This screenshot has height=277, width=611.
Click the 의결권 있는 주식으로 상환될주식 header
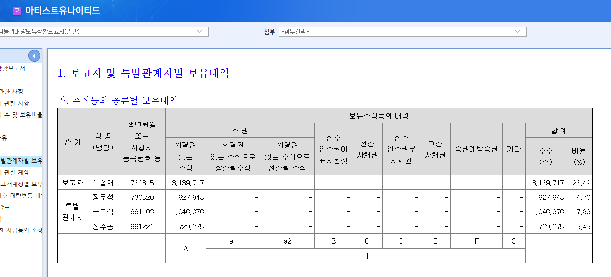click(233, 157)
